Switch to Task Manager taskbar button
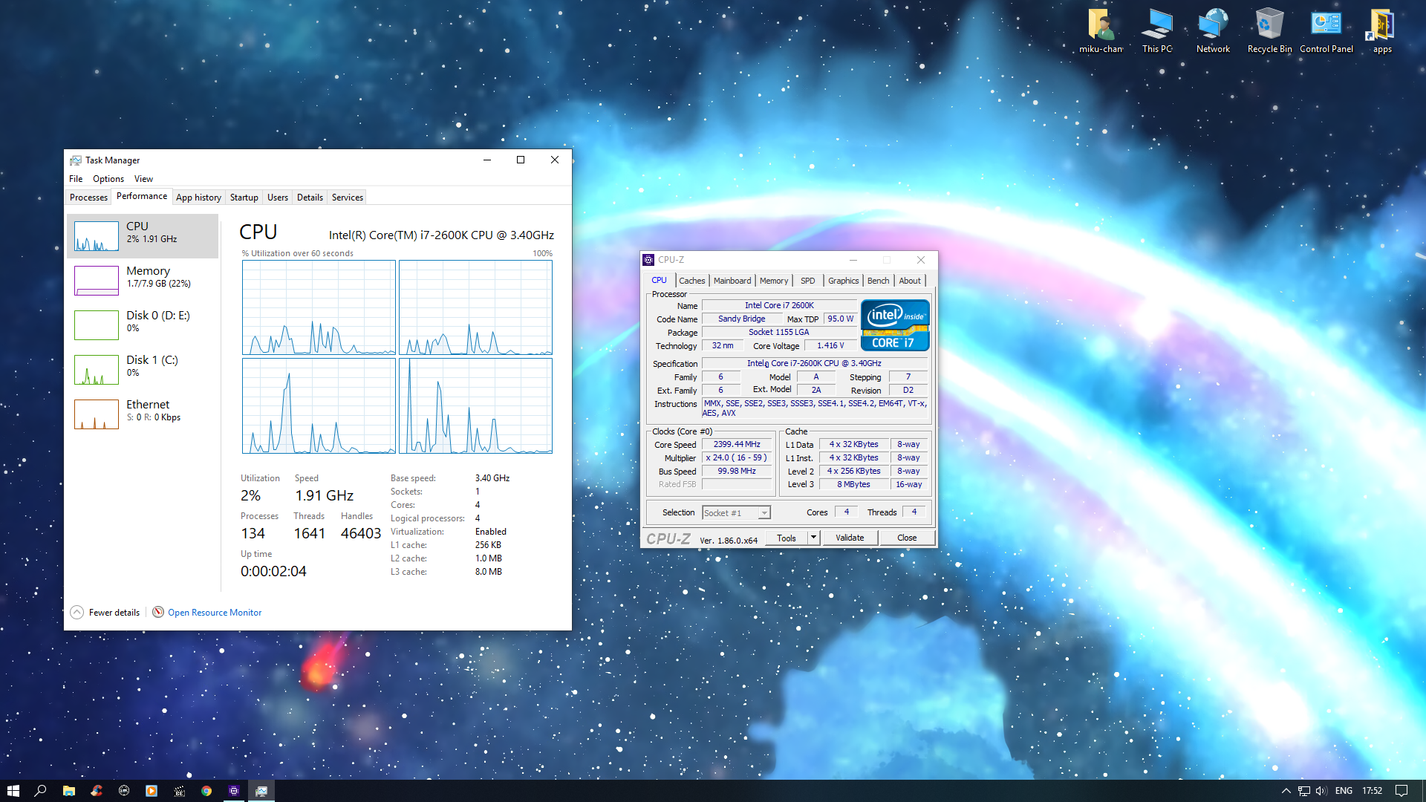Viewport: 1426px width, 802px height. point(261,791)
